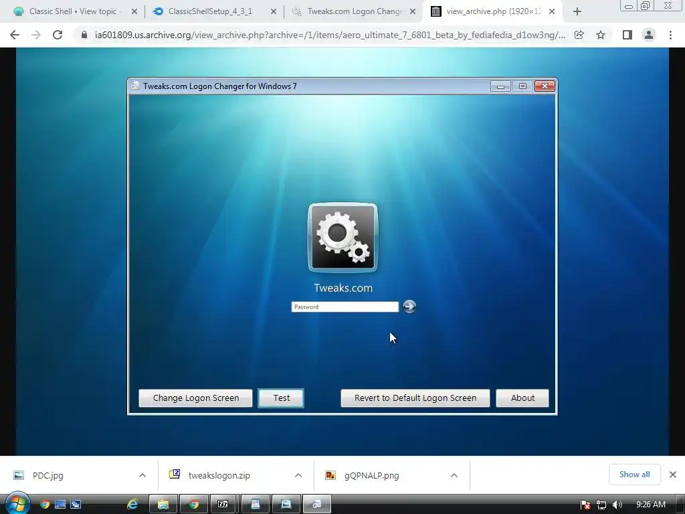
Task: Bookmark this page with star icon
Action: click(x=601, y=35)
